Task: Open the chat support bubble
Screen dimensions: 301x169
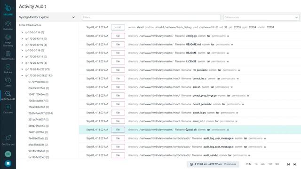Action: (x=8, y=163)
